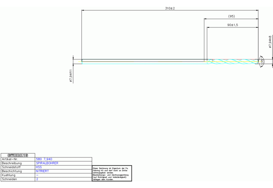Click the Schneiden value 2
273x188 pixels.
pyautogui.click(x=37, y=179)
